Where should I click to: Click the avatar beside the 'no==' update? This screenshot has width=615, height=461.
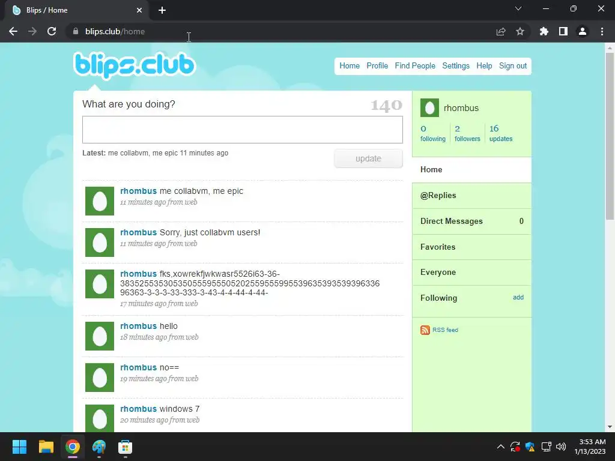[100, 378]
